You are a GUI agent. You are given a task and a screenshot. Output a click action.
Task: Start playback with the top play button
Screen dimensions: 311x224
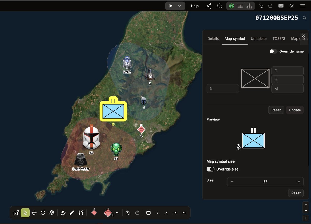point(171,6)
